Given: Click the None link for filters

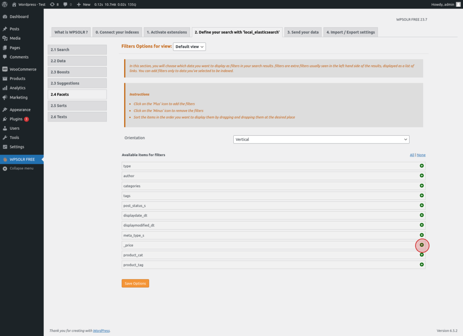Looking at the screenshot, I should pos(421,155).
